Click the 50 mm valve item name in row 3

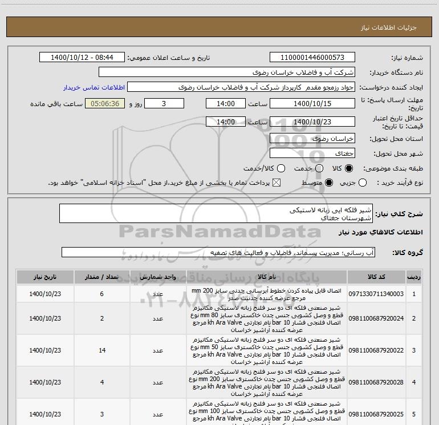267,351
